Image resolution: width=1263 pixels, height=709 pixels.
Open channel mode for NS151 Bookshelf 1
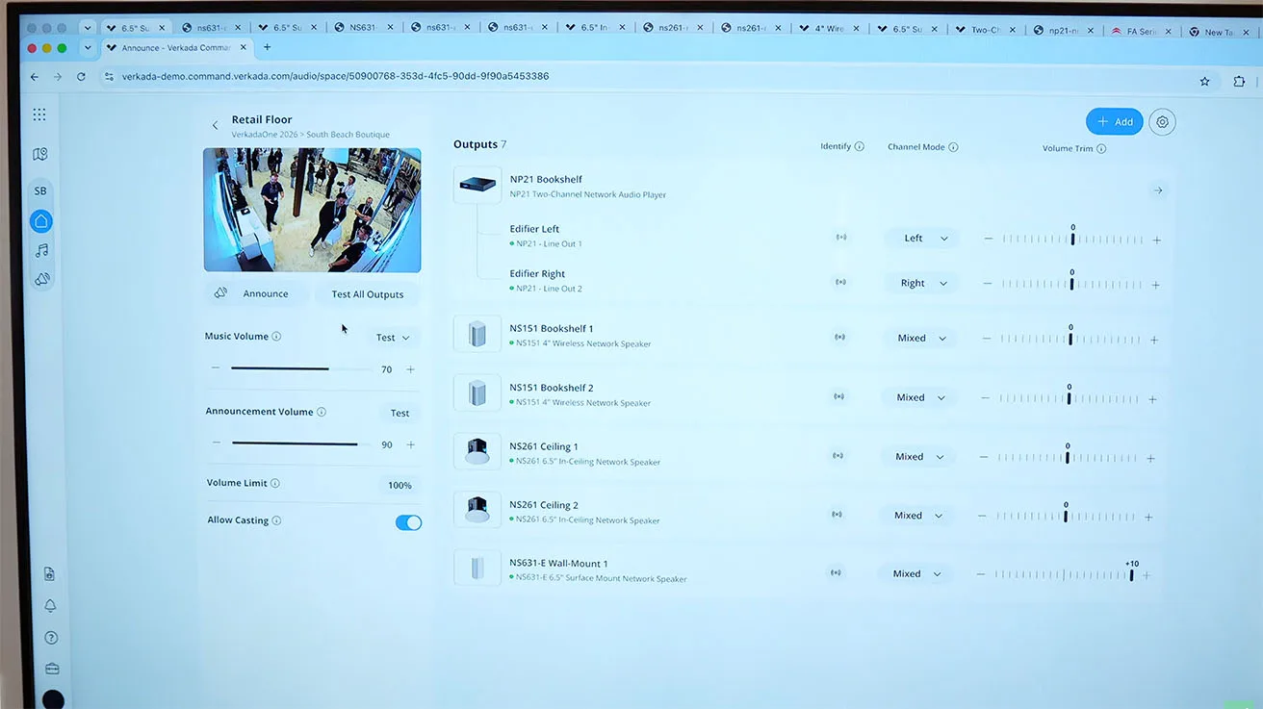click(x=920, y=339)
